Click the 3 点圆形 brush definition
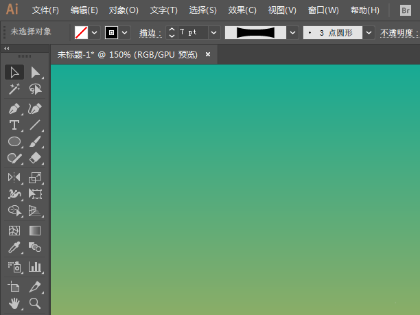 point(333,33)
